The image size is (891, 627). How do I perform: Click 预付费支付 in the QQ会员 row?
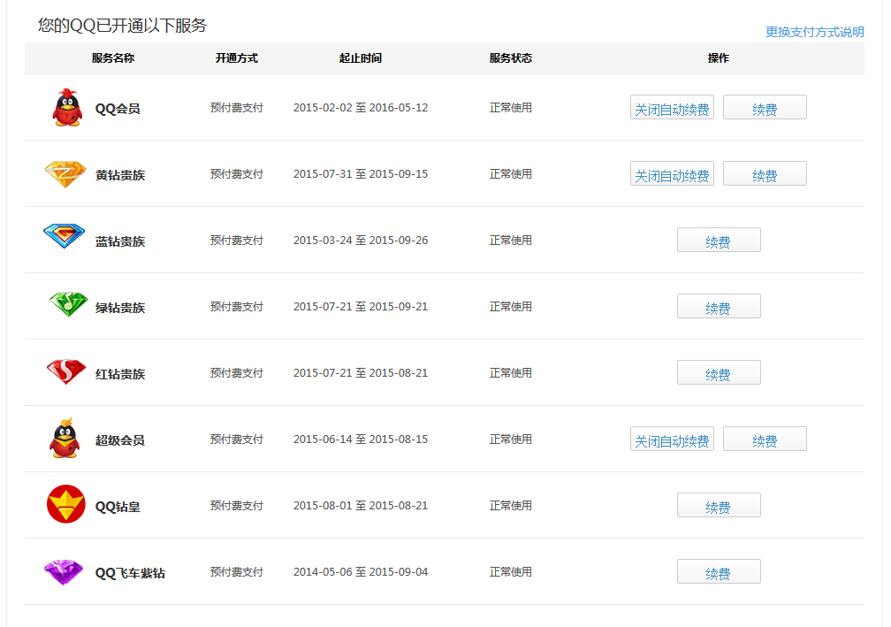point(236,107)
